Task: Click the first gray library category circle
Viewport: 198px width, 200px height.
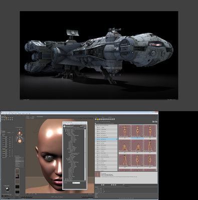Action: (96, 119)
